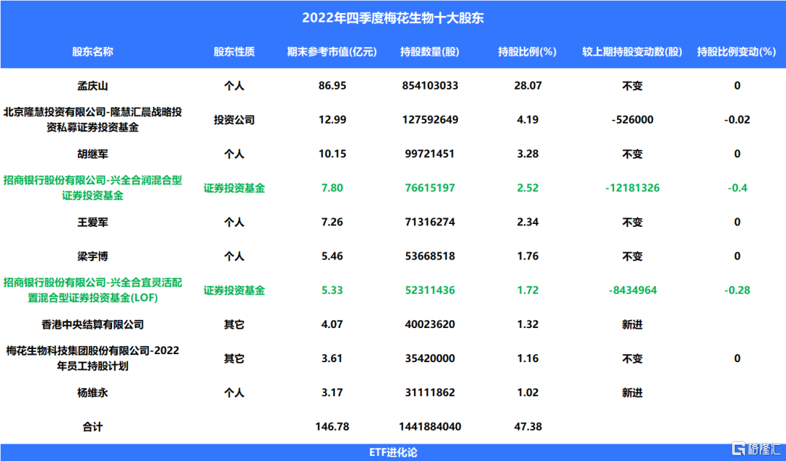Click shareholder name '胡继军'

92,154
